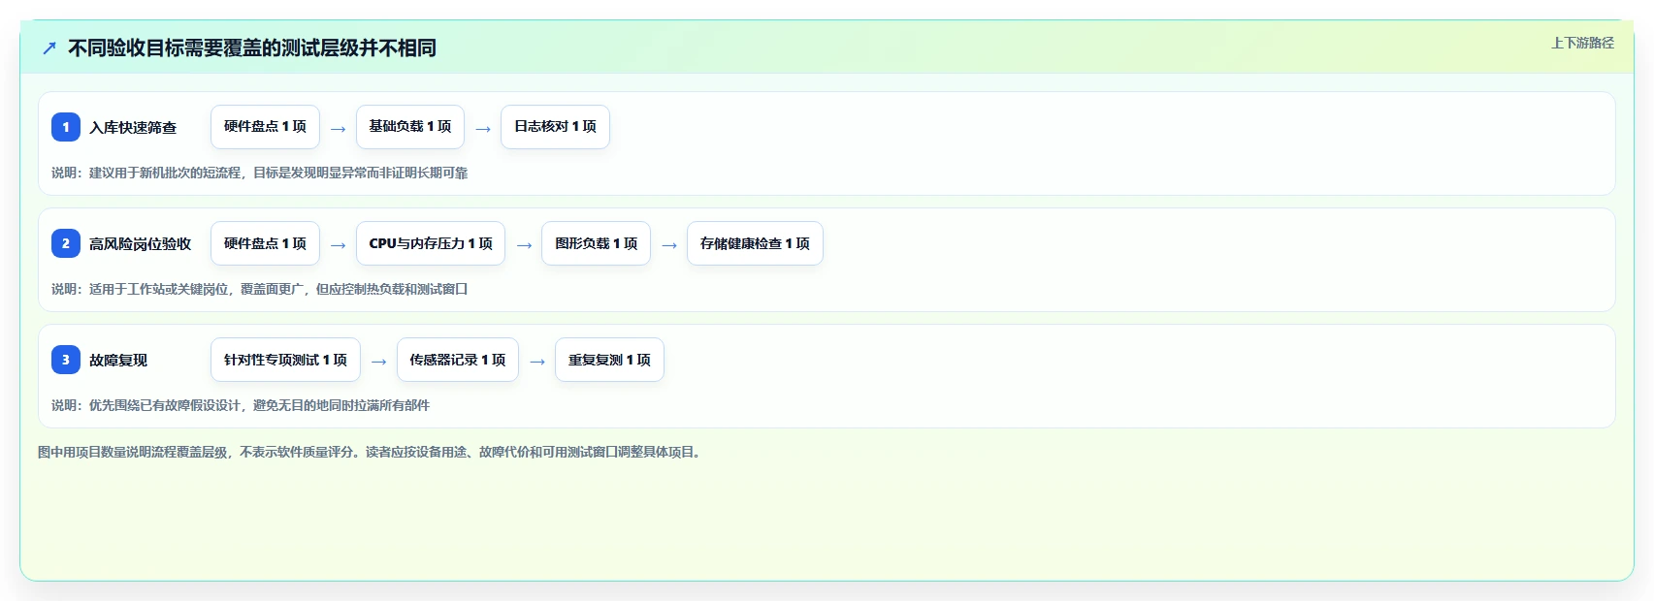Select the CPU与内存压力 1 项 chip
1654x601 pixels.
(431, 243)
